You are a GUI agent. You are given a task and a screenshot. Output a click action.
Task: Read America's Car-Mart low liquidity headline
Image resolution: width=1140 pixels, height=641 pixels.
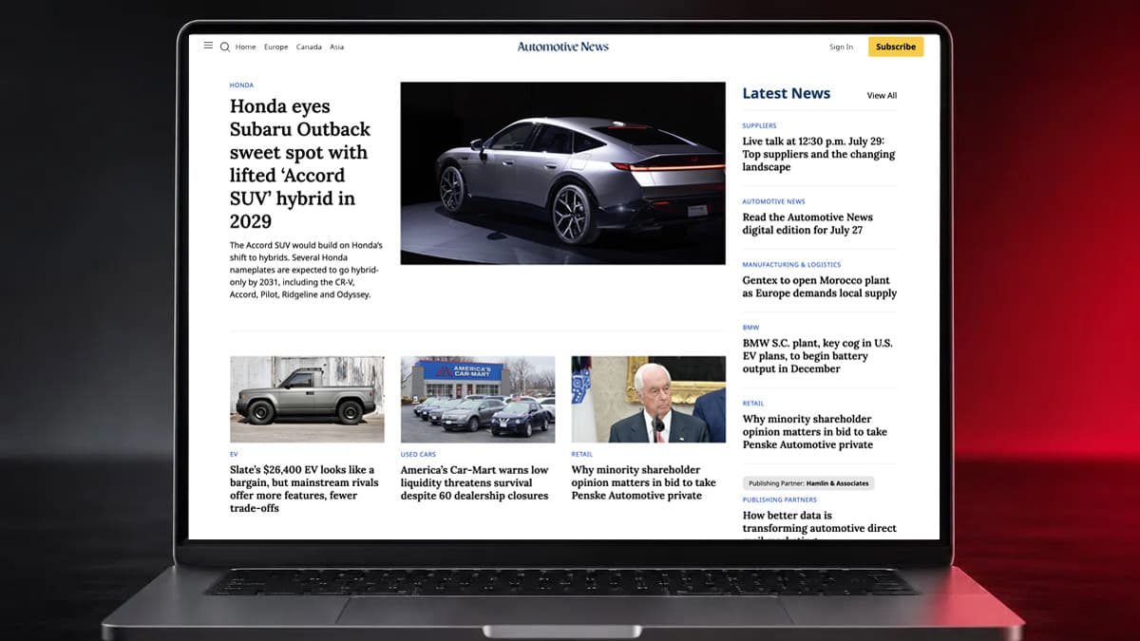click(475, 482)
